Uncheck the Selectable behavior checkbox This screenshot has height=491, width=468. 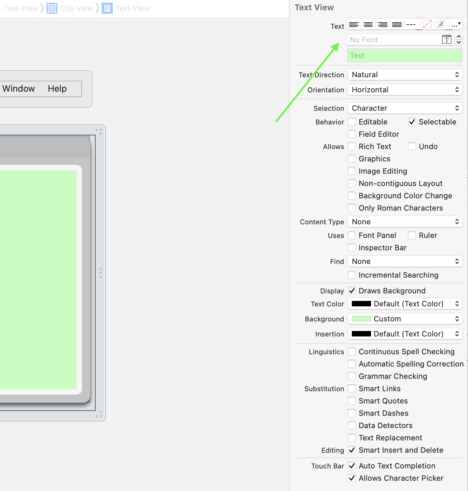tap(412, 122)
